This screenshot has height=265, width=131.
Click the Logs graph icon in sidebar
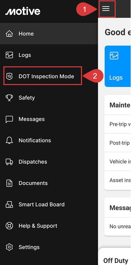click(x=9, y=55)
